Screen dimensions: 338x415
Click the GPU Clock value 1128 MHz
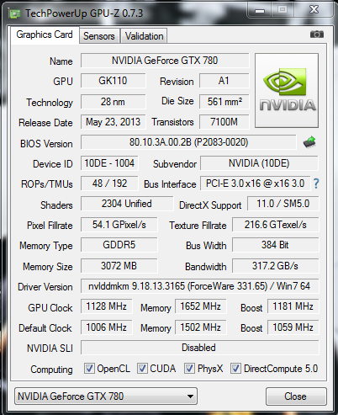pyautogui.click(x=106, y=306)
